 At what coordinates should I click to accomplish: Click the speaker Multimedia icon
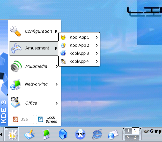[16, 66]
